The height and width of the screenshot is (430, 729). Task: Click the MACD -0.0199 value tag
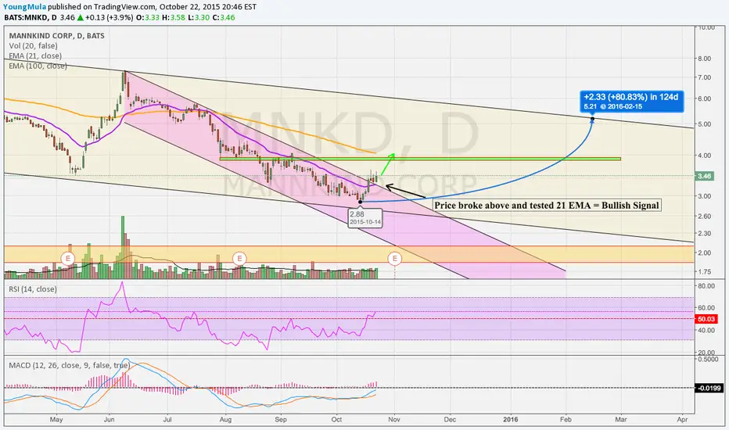pyautogui.click(x=709, y=388)
